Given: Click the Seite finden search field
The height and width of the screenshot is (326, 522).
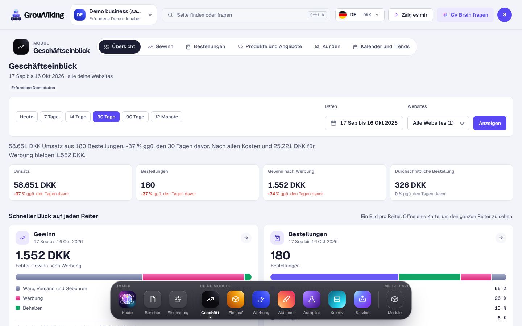Looking at the screenshot, I should [246, 15].
